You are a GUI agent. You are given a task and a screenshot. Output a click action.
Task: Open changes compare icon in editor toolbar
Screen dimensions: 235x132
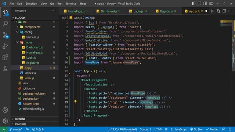[218, 11]
